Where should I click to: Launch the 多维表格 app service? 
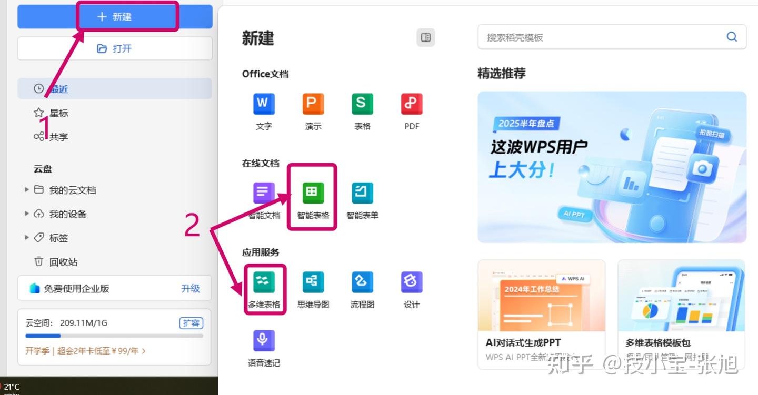(264, 290)
